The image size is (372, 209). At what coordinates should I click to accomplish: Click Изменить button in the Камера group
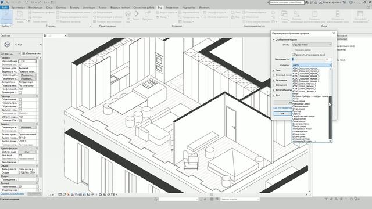pyautogui.click(x=27, y=128)
